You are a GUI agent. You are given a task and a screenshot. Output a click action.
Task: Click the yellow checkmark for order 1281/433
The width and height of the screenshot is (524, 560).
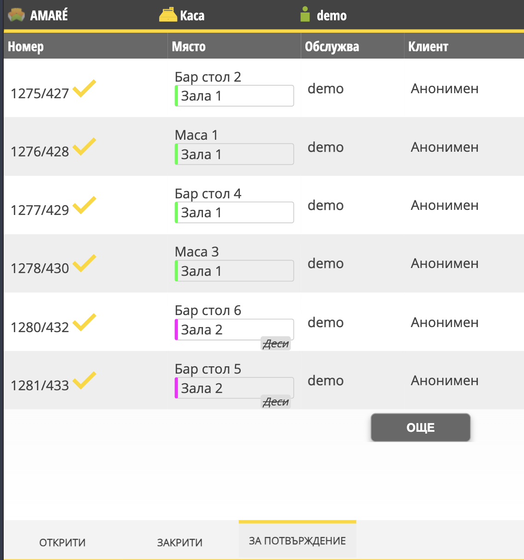click(x=84, y=381)
